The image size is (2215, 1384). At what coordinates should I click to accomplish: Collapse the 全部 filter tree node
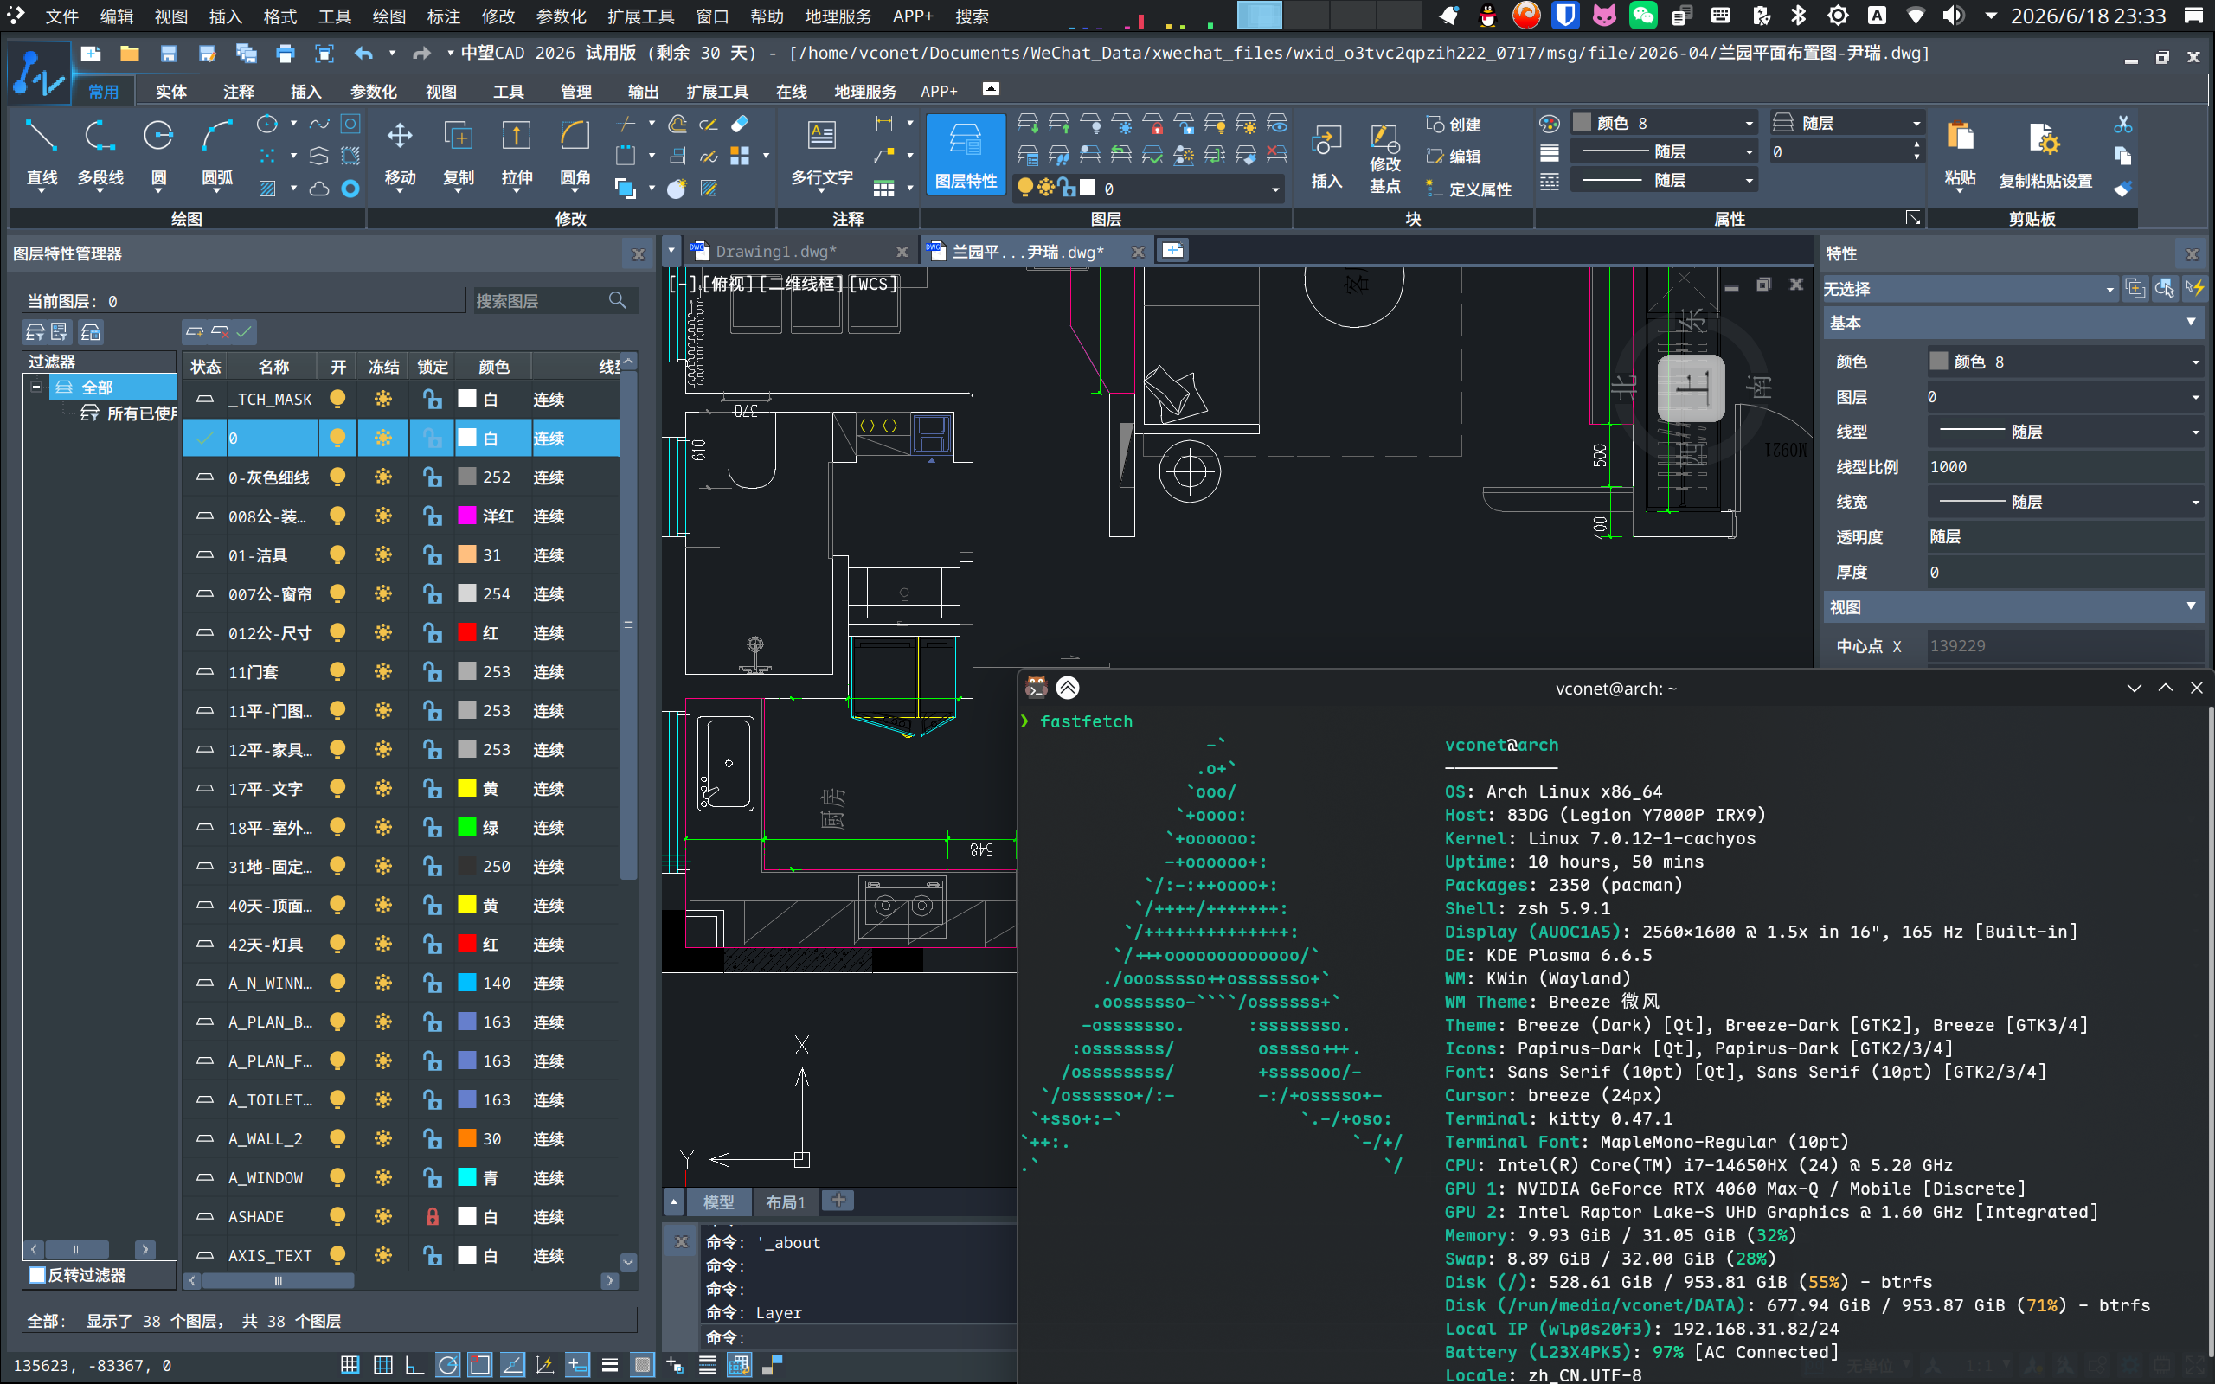pos(36,388)
